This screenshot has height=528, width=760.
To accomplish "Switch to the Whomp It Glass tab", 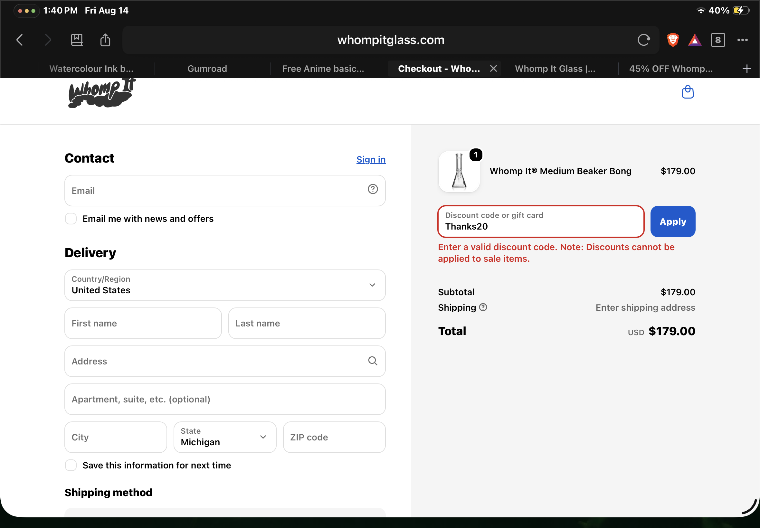I will (555, 69).
